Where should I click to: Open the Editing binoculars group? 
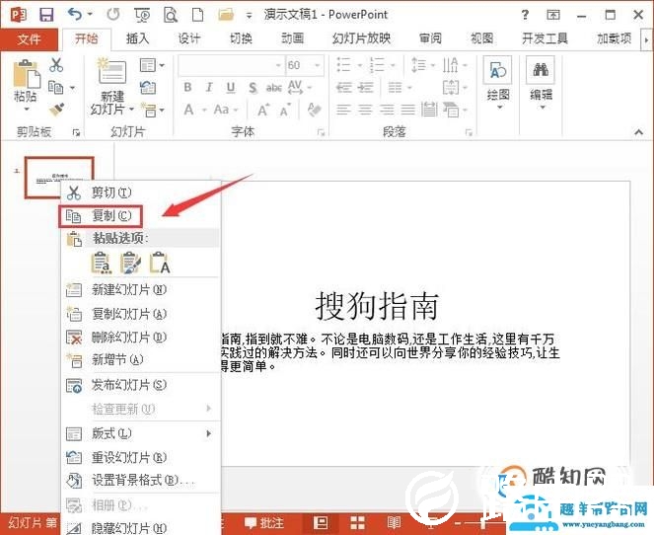tap(541, 84)
